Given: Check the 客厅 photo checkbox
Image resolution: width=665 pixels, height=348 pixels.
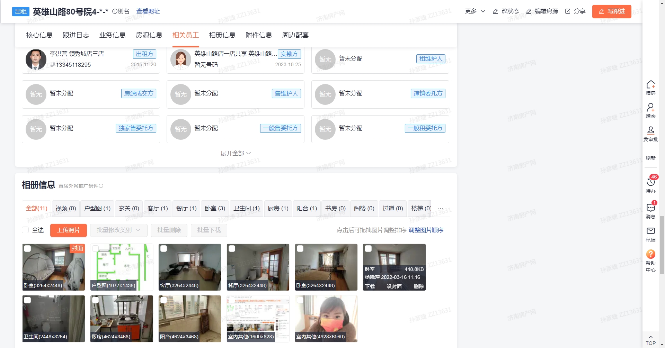Looking at the screenshot, I should 164,249.
